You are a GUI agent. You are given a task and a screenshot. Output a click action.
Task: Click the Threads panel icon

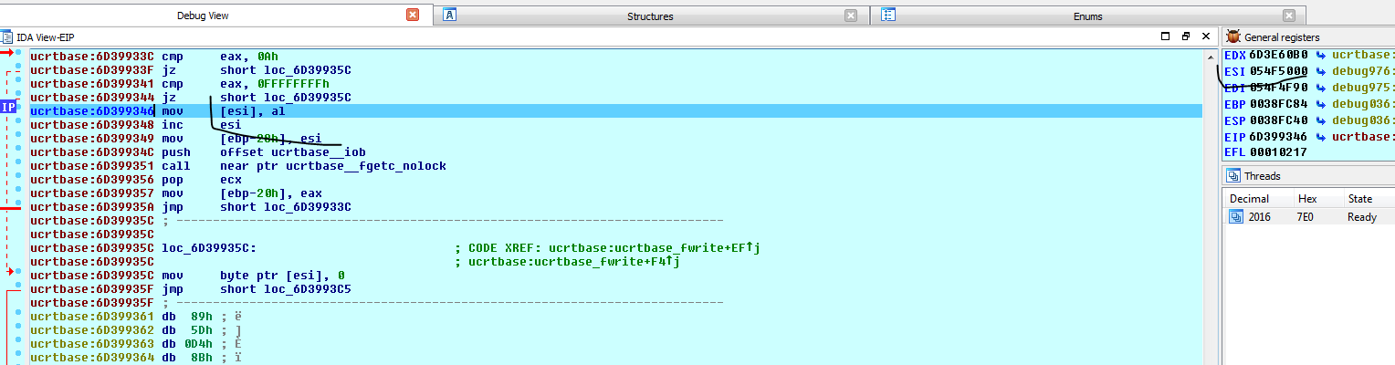[1233, 176]
